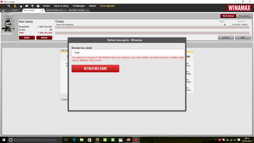
Task: Switch to the GO FAST - 02 fév tab
Action: (x=77, y=10)
